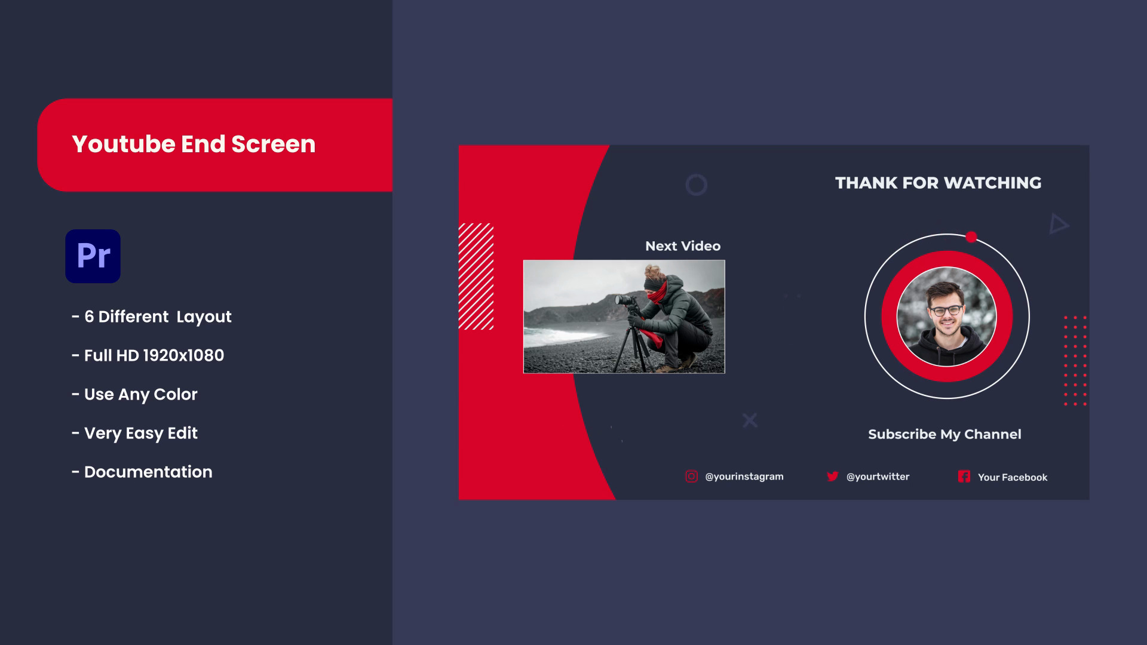Select the 'Very Easy Edit' line

click(x=134, y=433)
